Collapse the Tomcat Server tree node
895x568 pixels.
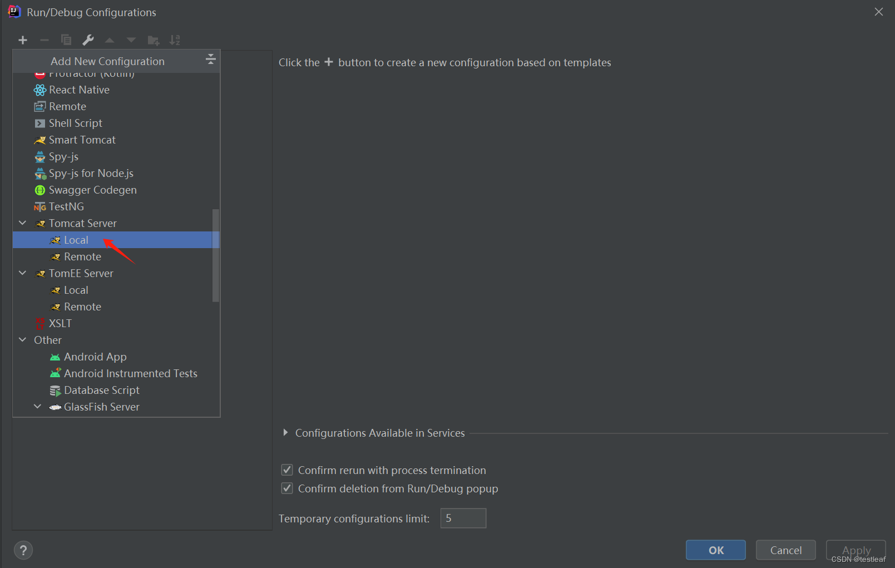pyautogui.click(x=23, y=223)
